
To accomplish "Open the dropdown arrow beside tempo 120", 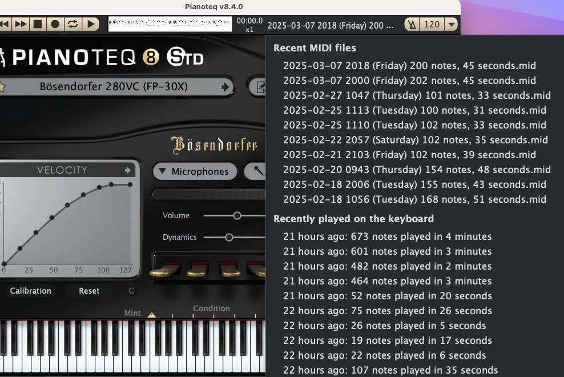I will (x=452, y=25).
